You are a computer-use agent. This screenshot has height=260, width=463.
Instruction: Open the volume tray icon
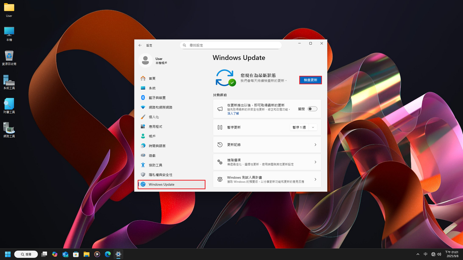[x=439, y=254]
